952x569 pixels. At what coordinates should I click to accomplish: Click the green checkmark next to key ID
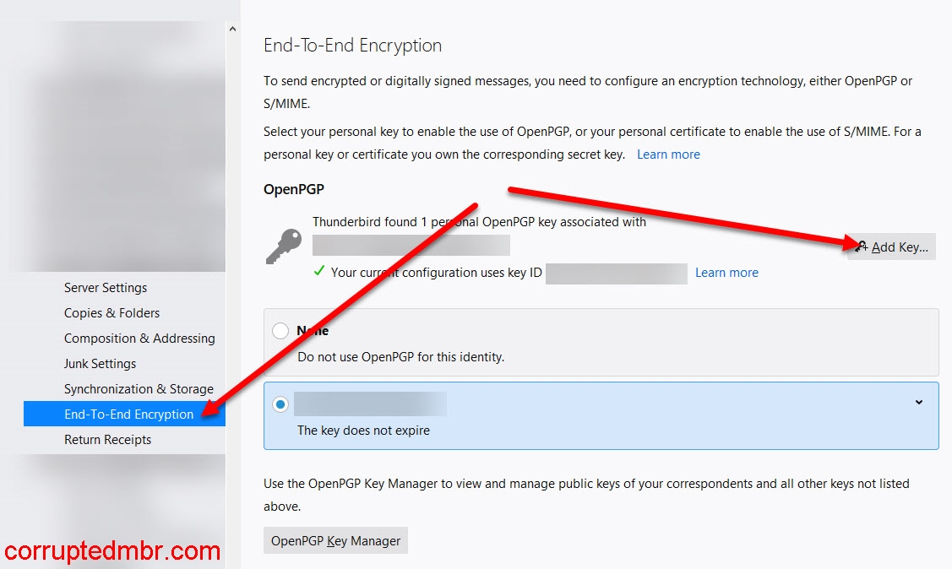[318, 272]
